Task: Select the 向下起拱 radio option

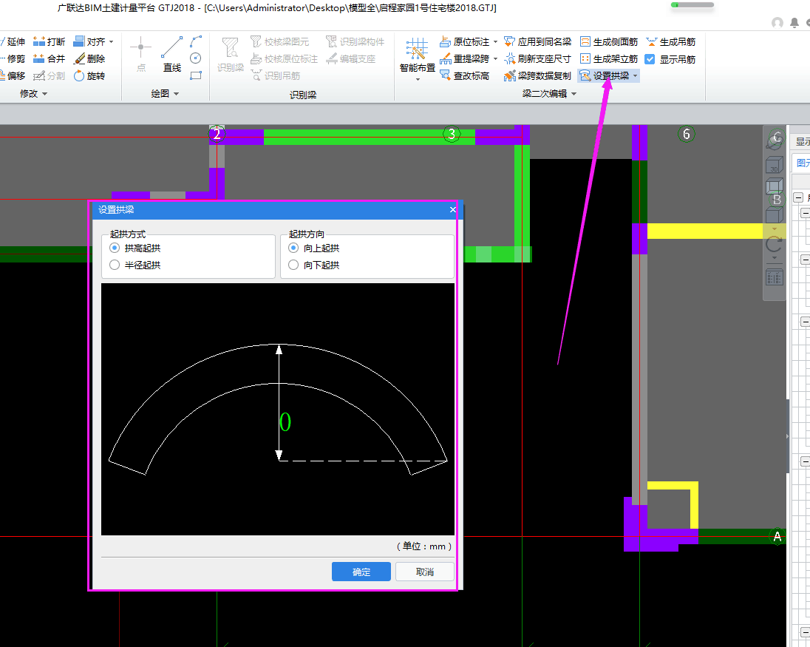Action: click(293, 265)
